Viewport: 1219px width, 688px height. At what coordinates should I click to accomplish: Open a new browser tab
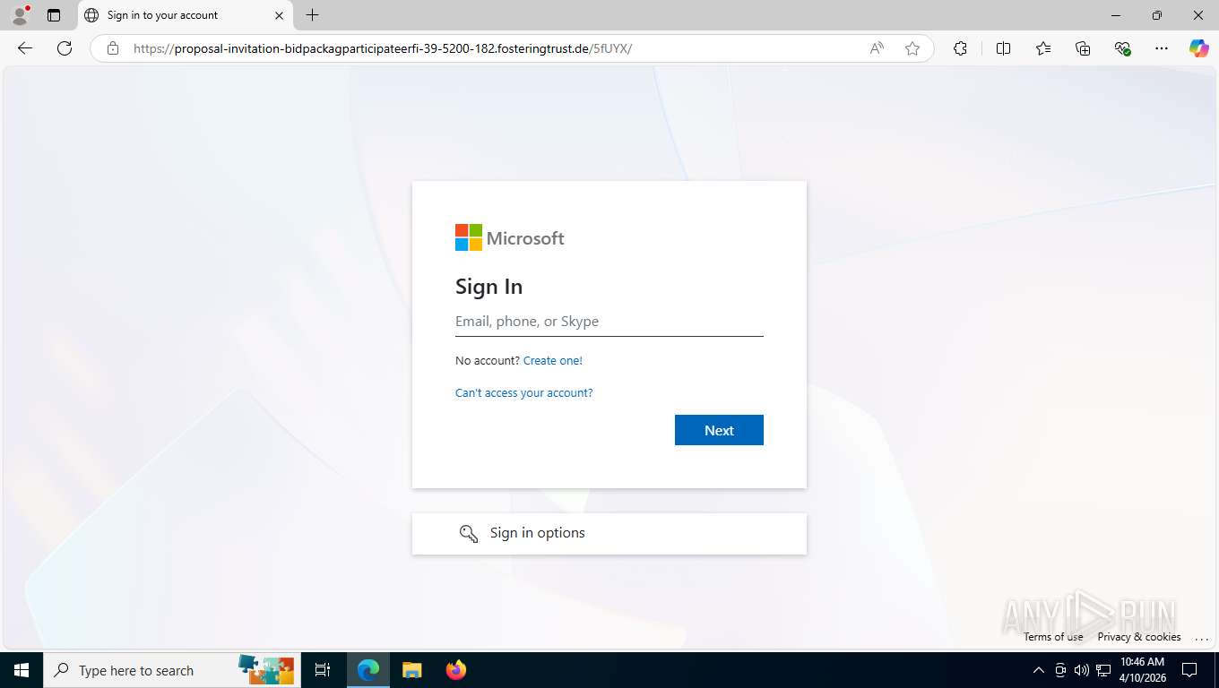pos(312,15)
